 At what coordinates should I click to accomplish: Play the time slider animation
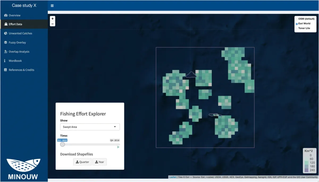119,147
